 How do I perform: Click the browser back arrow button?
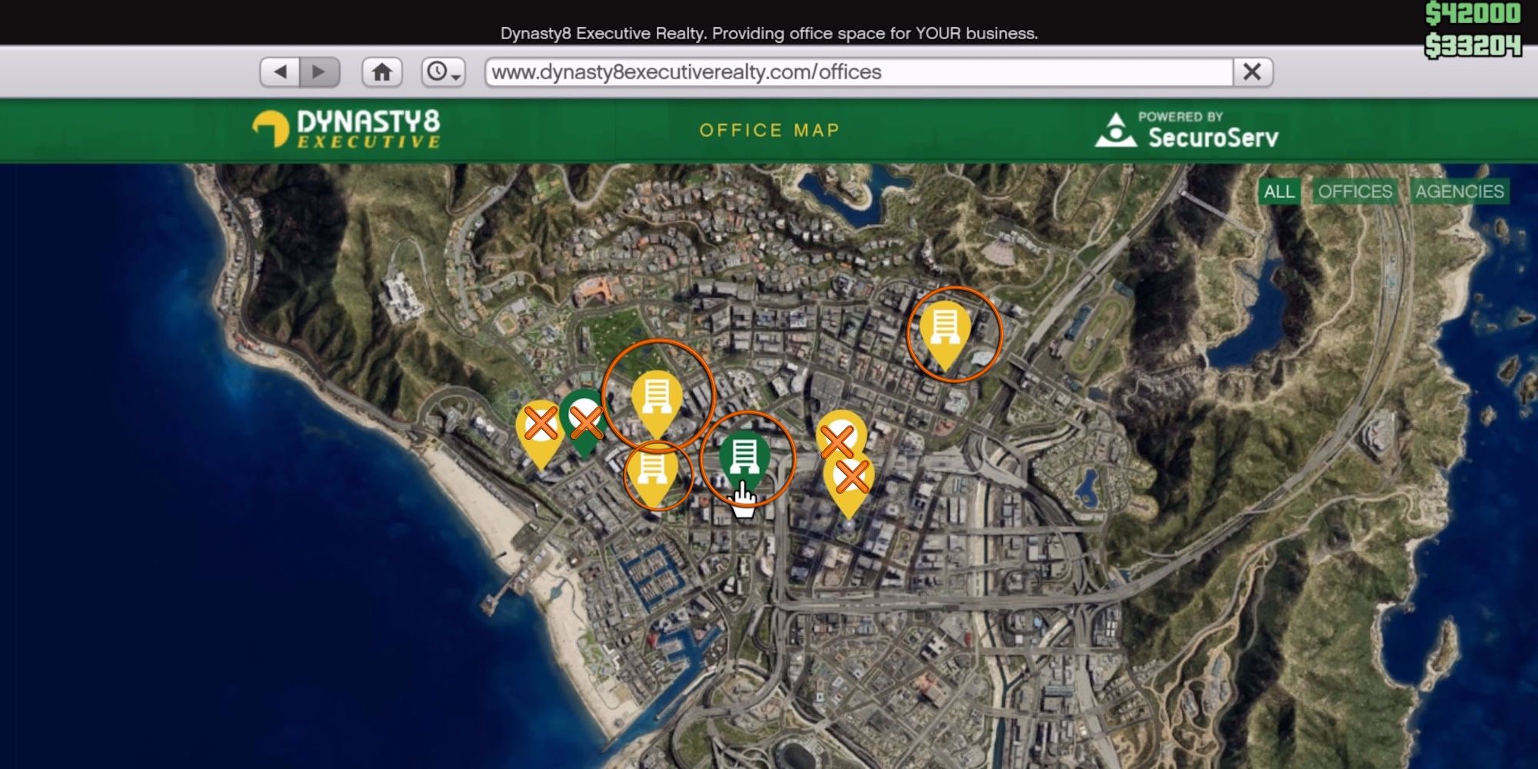(x=280, y=72)
